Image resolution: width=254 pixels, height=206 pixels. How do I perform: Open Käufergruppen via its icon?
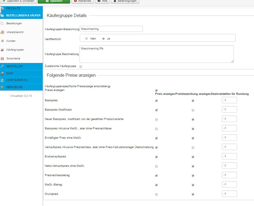2,50
